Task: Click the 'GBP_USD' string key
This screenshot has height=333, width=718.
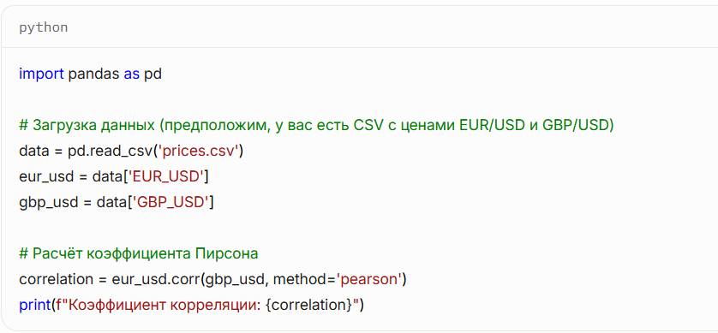Action: (x=171, y=202)
